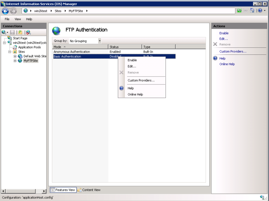The height and width of the screenshot is (201, 269).
Task: Expand the MyFTPSite node
Action: click(x=15, y=61)
